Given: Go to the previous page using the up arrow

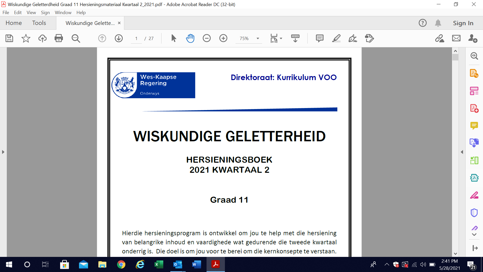Looking at the screenshot, I should 102,38.
